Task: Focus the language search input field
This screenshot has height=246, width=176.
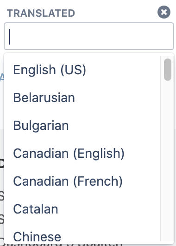Action: pos(89,36)
